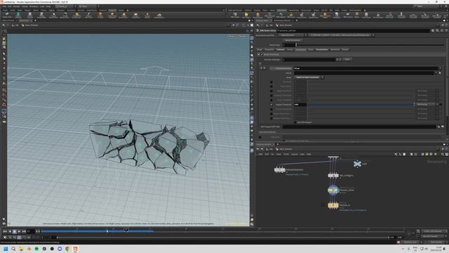Open the Rigid Bodies shelf tab
This screenshot has width=449, height=253.
point(281,11)
